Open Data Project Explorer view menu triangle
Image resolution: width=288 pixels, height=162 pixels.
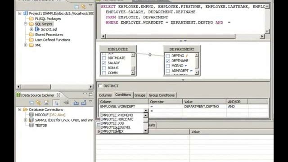coord(90,5)
